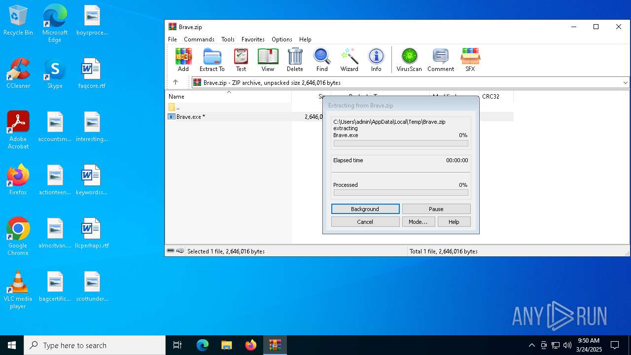Screen dimensions: 631x355
Task: Click the drive icon in the status bar
Action: [x=171, y=251]
